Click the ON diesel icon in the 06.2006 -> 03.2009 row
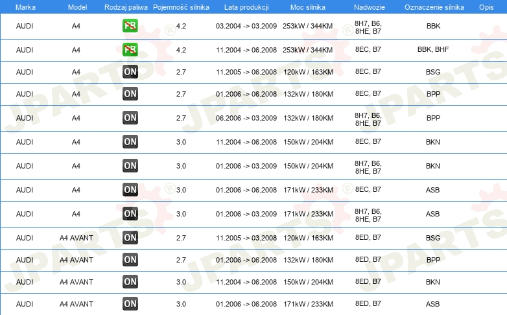The image size is (507, 315). [x=130, y=117]
